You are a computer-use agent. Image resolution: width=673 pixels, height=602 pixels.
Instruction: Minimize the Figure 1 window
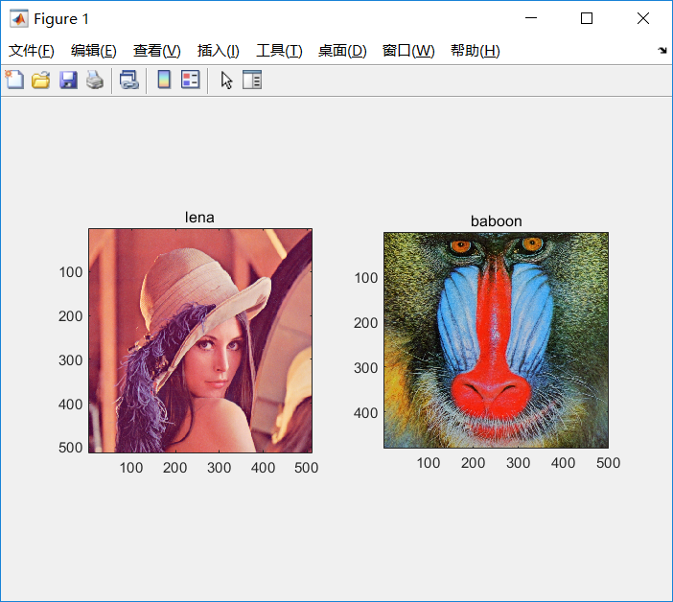[531, 18]
